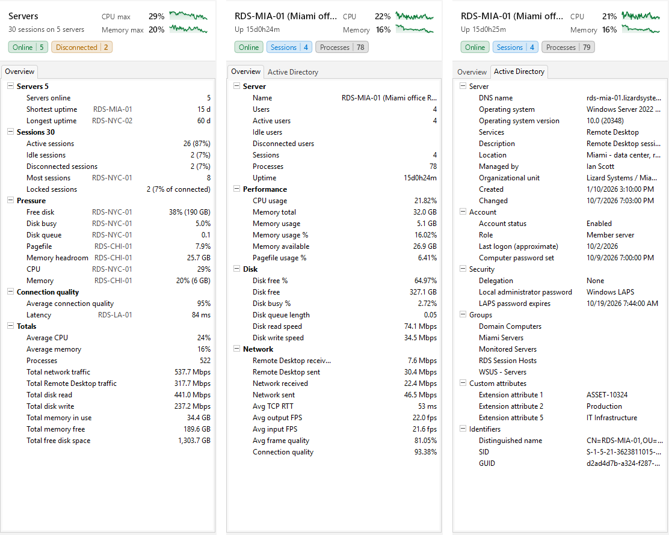This screenshot has height=535, width=669.
Task: Click the Online 5 badge
Action: point(28,47)
